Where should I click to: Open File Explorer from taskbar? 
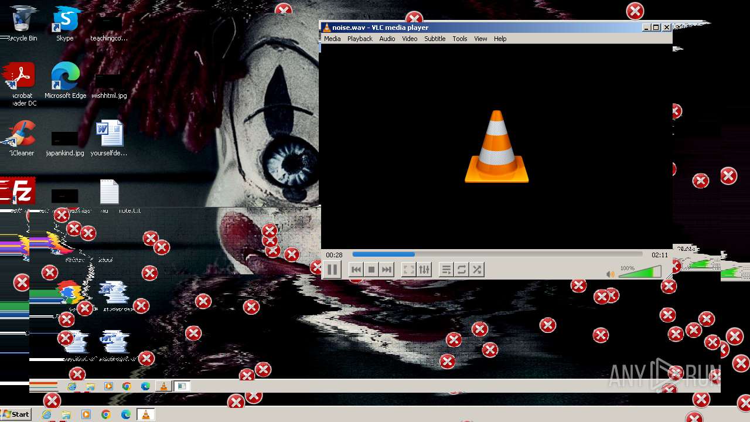coord(66,414)
